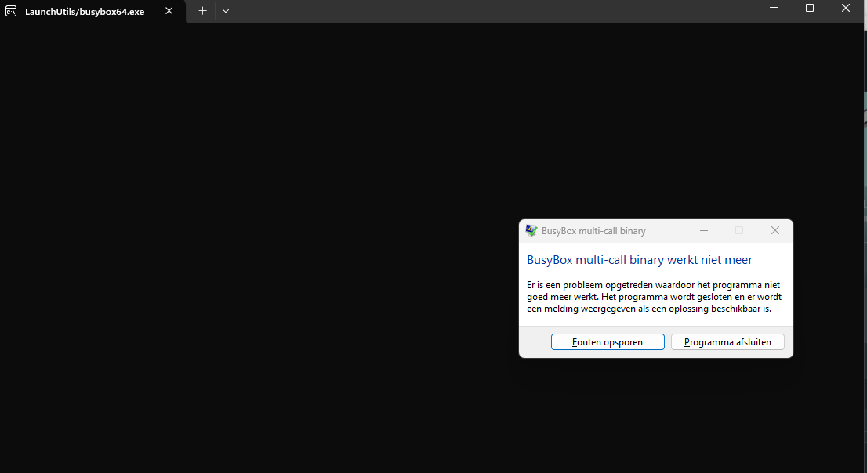
Task: Expand the terminal profile dropdown chevron
Action: [226, 10]
